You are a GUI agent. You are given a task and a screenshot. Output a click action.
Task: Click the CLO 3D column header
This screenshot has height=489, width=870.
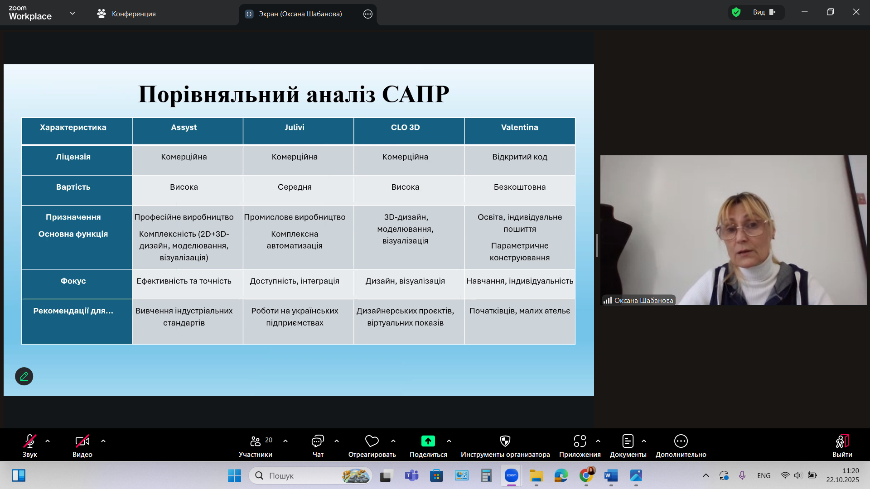pos(409,131)
